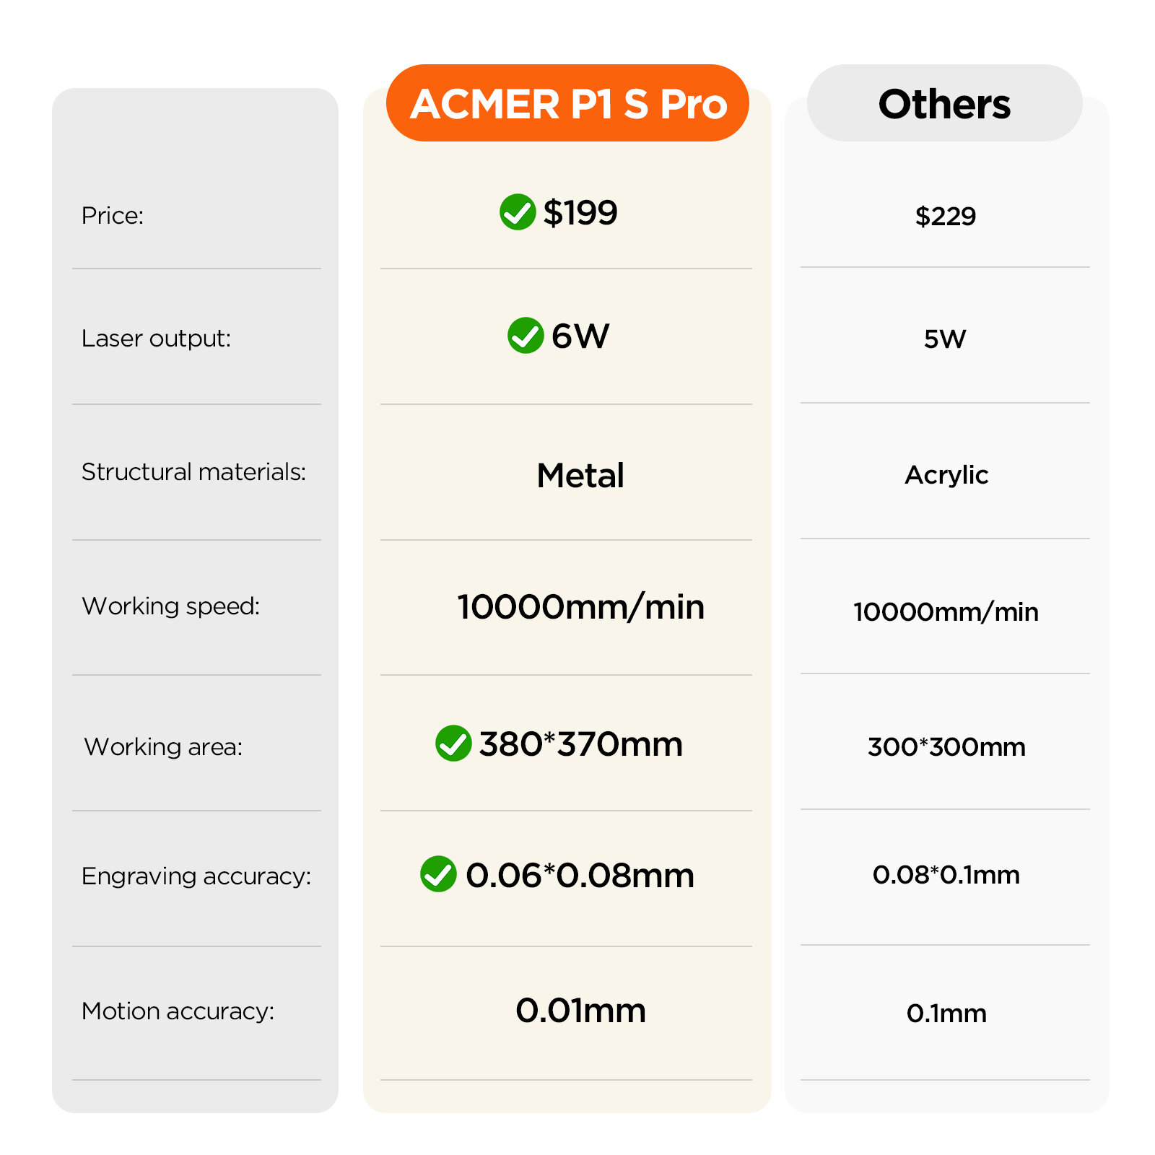Select the Metal structural material value
Screen dimensions: 1155x1155
[580, 475]
